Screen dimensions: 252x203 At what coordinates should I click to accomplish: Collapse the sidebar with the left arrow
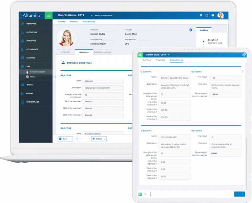click(x=55, y=77)
